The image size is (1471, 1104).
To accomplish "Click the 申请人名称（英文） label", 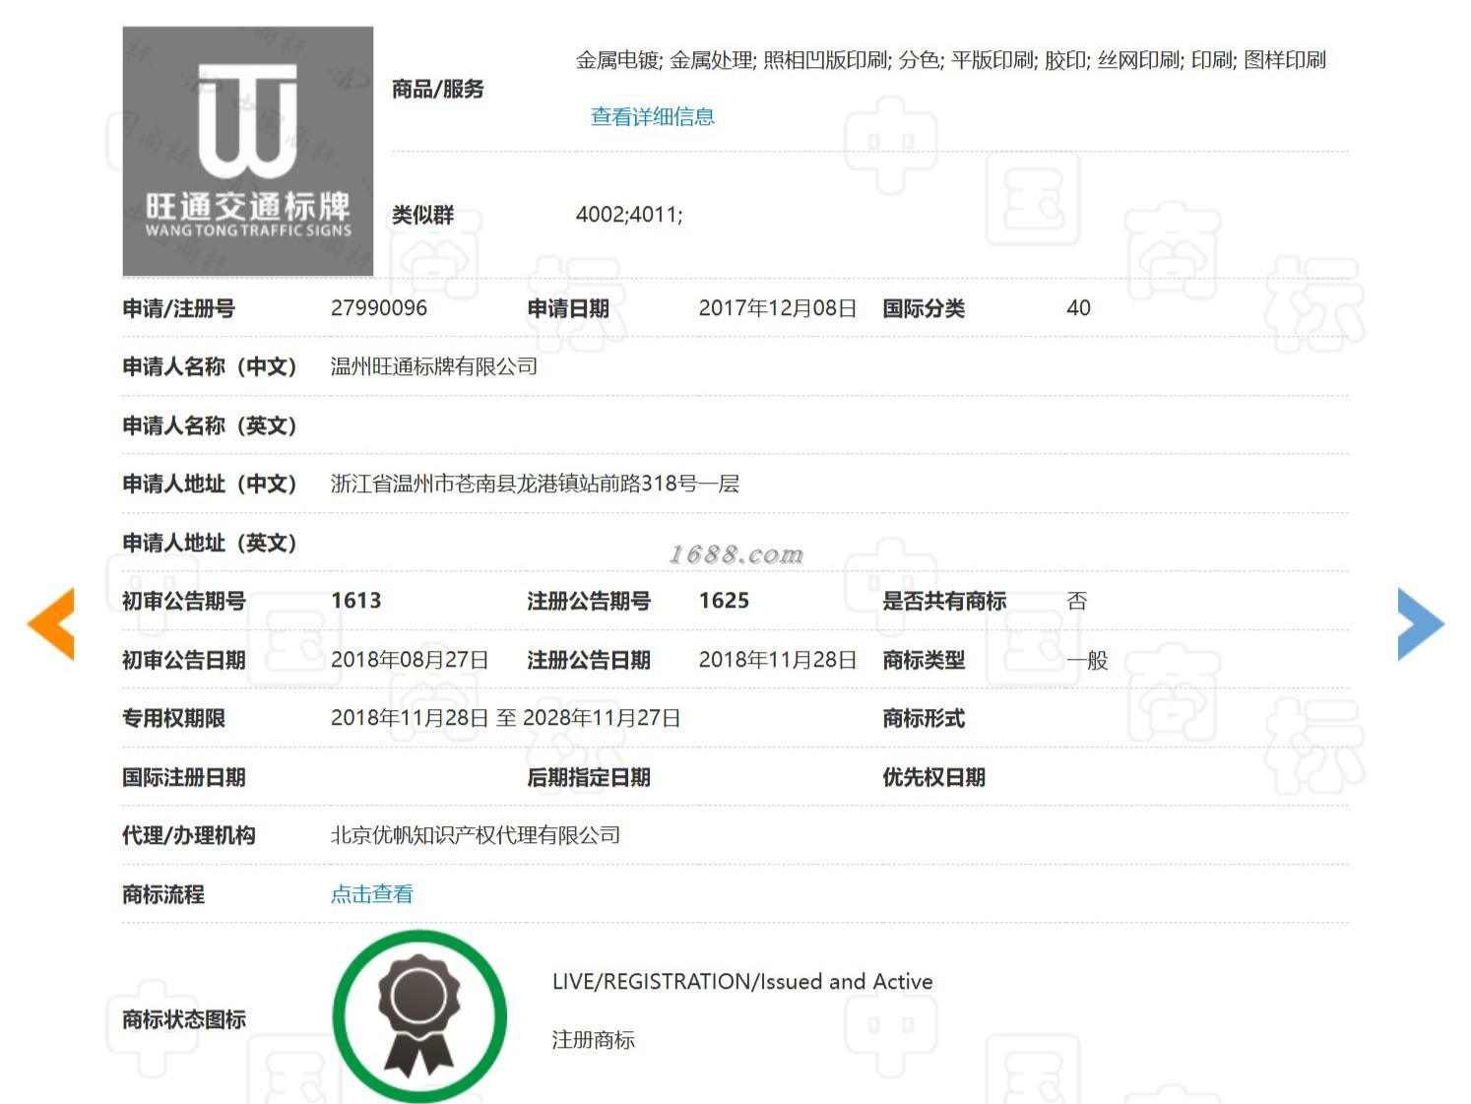I will coord(210,425).
